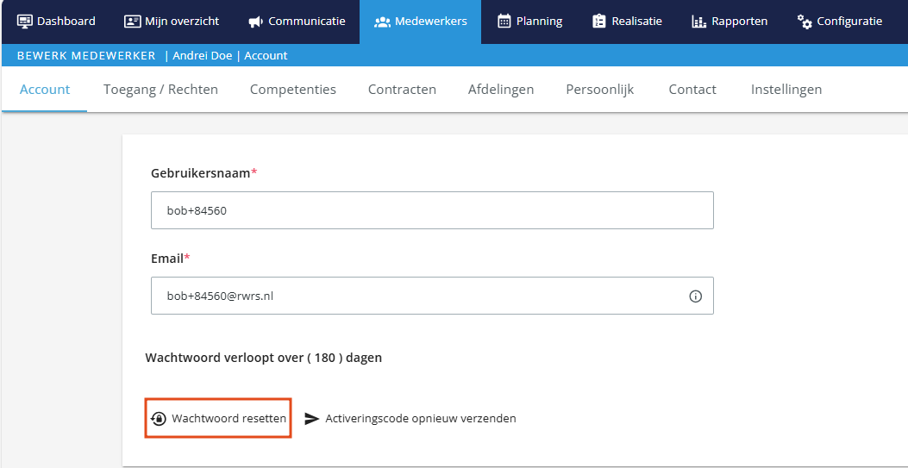Click the Wachtwoord resetten lock icon

click(x=158, y=419)
